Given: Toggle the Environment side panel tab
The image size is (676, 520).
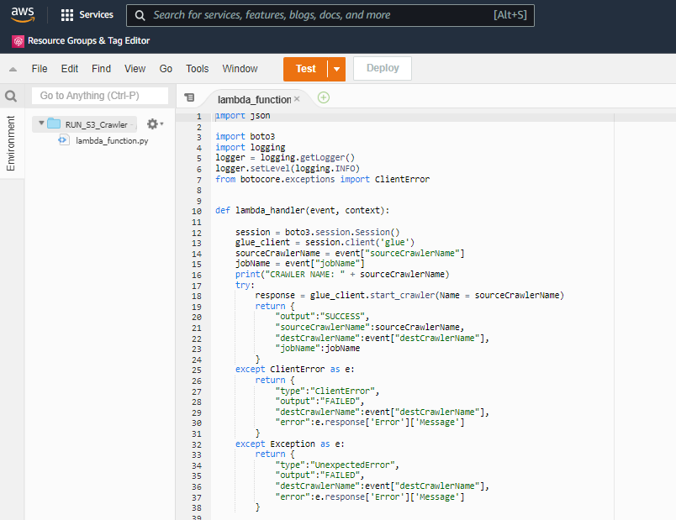Looking at the screenshot, I should point(11,144).
